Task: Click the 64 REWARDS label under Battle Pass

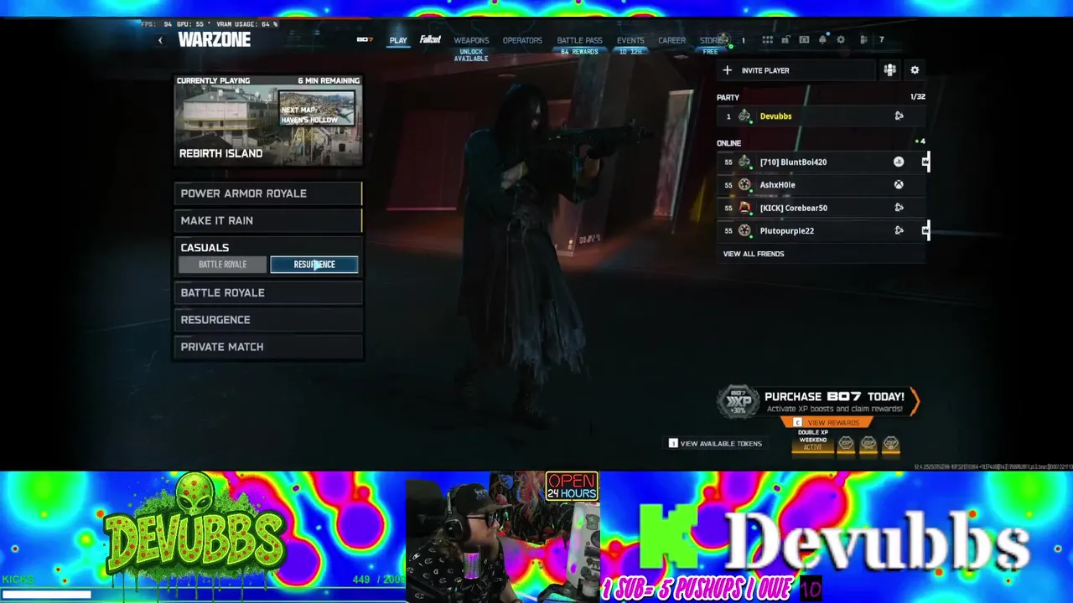Action: pyautogui.click(x=579, y=52)
